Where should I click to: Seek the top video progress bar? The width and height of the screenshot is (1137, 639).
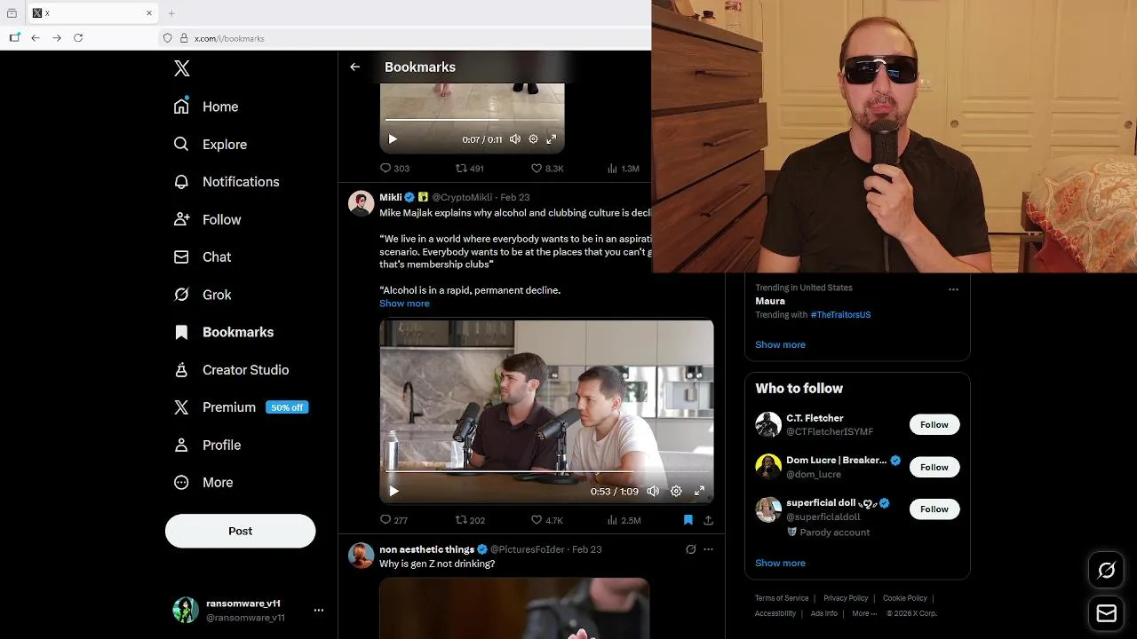tap(472, 119)
